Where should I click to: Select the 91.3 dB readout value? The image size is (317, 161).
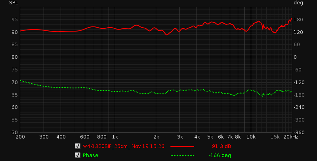(x=222, y=146)
